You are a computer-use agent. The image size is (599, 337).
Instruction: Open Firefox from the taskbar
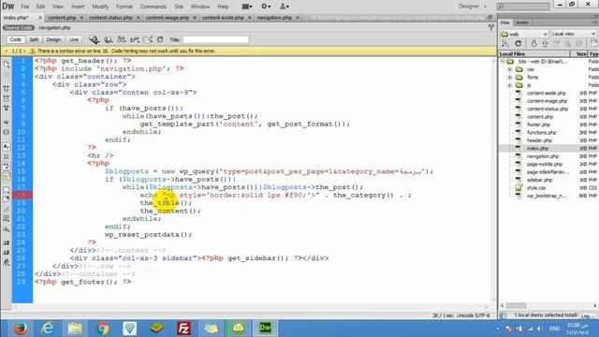click(x=21, y=329)
